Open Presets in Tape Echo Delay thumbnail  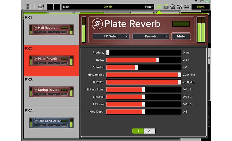coord(54,125)
